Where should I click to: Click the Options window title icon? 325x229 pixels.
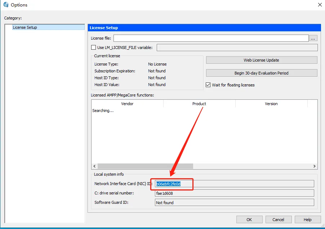tap(6, 5)
